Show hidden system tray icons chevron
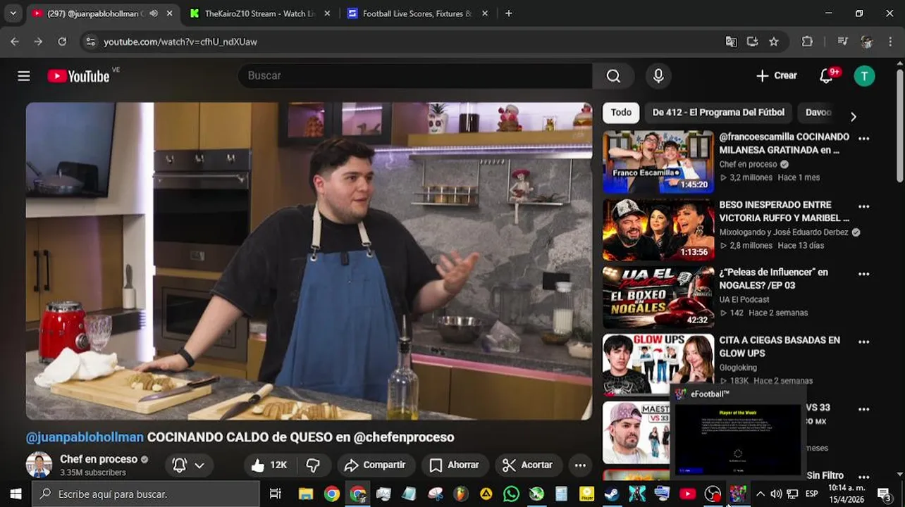This screenshot has width=905, height=507. coord(760,494)
